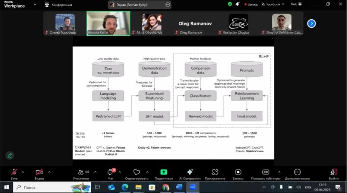
Task: Click the Запись record button in toolbar
Action: coord(238,172)
